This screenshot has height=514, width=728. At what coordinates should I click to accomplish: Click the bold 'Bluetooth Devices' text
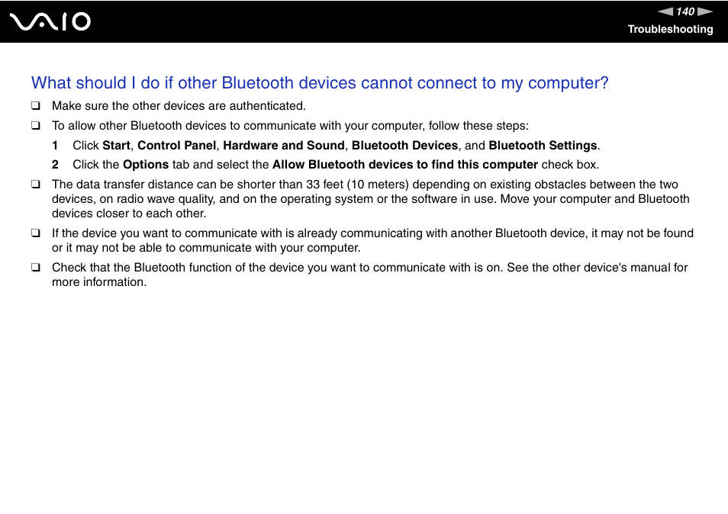pyautogui.click(x=405, y=146)
